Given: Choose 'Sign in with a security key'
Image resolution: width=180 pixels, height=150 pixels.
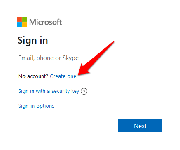Looking at the screenshot, I should click(x=49, y=91).
